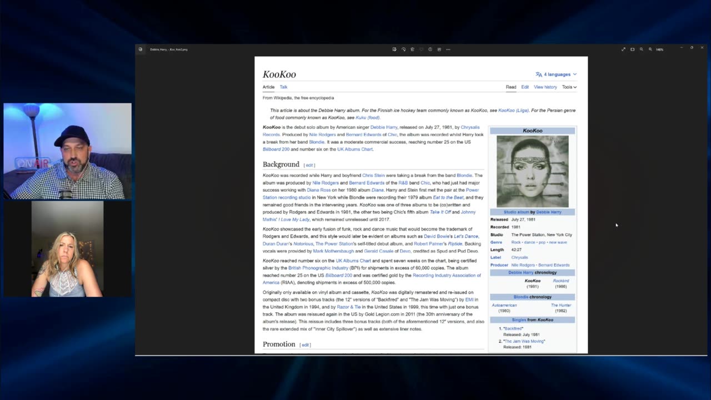Click the toolbar icon right of the info icon
711x400 pixels.
(439, 49)
